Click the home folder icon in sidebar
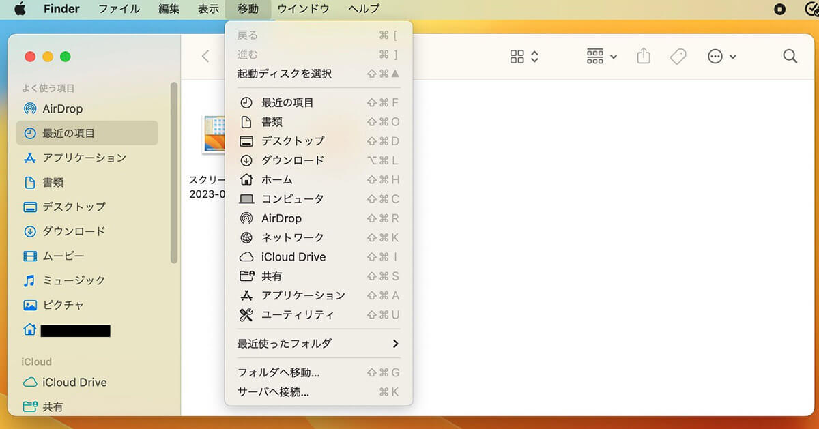819x429 pixels. point(29,330)
